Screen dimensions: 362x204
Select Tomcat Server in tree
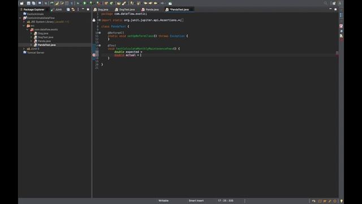pyautogui.click(x=33, y=53)
